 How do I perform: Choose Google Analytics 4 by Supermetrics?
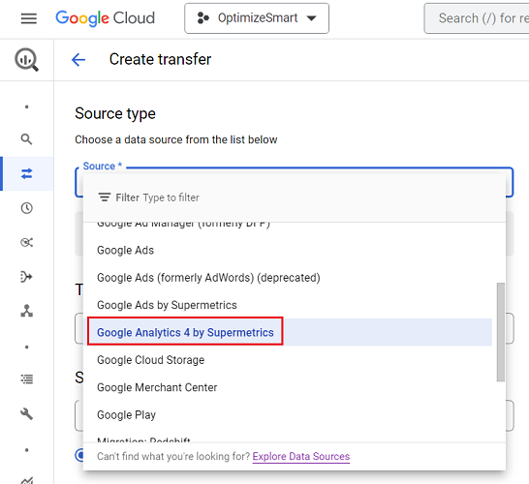tap(288, 332)
